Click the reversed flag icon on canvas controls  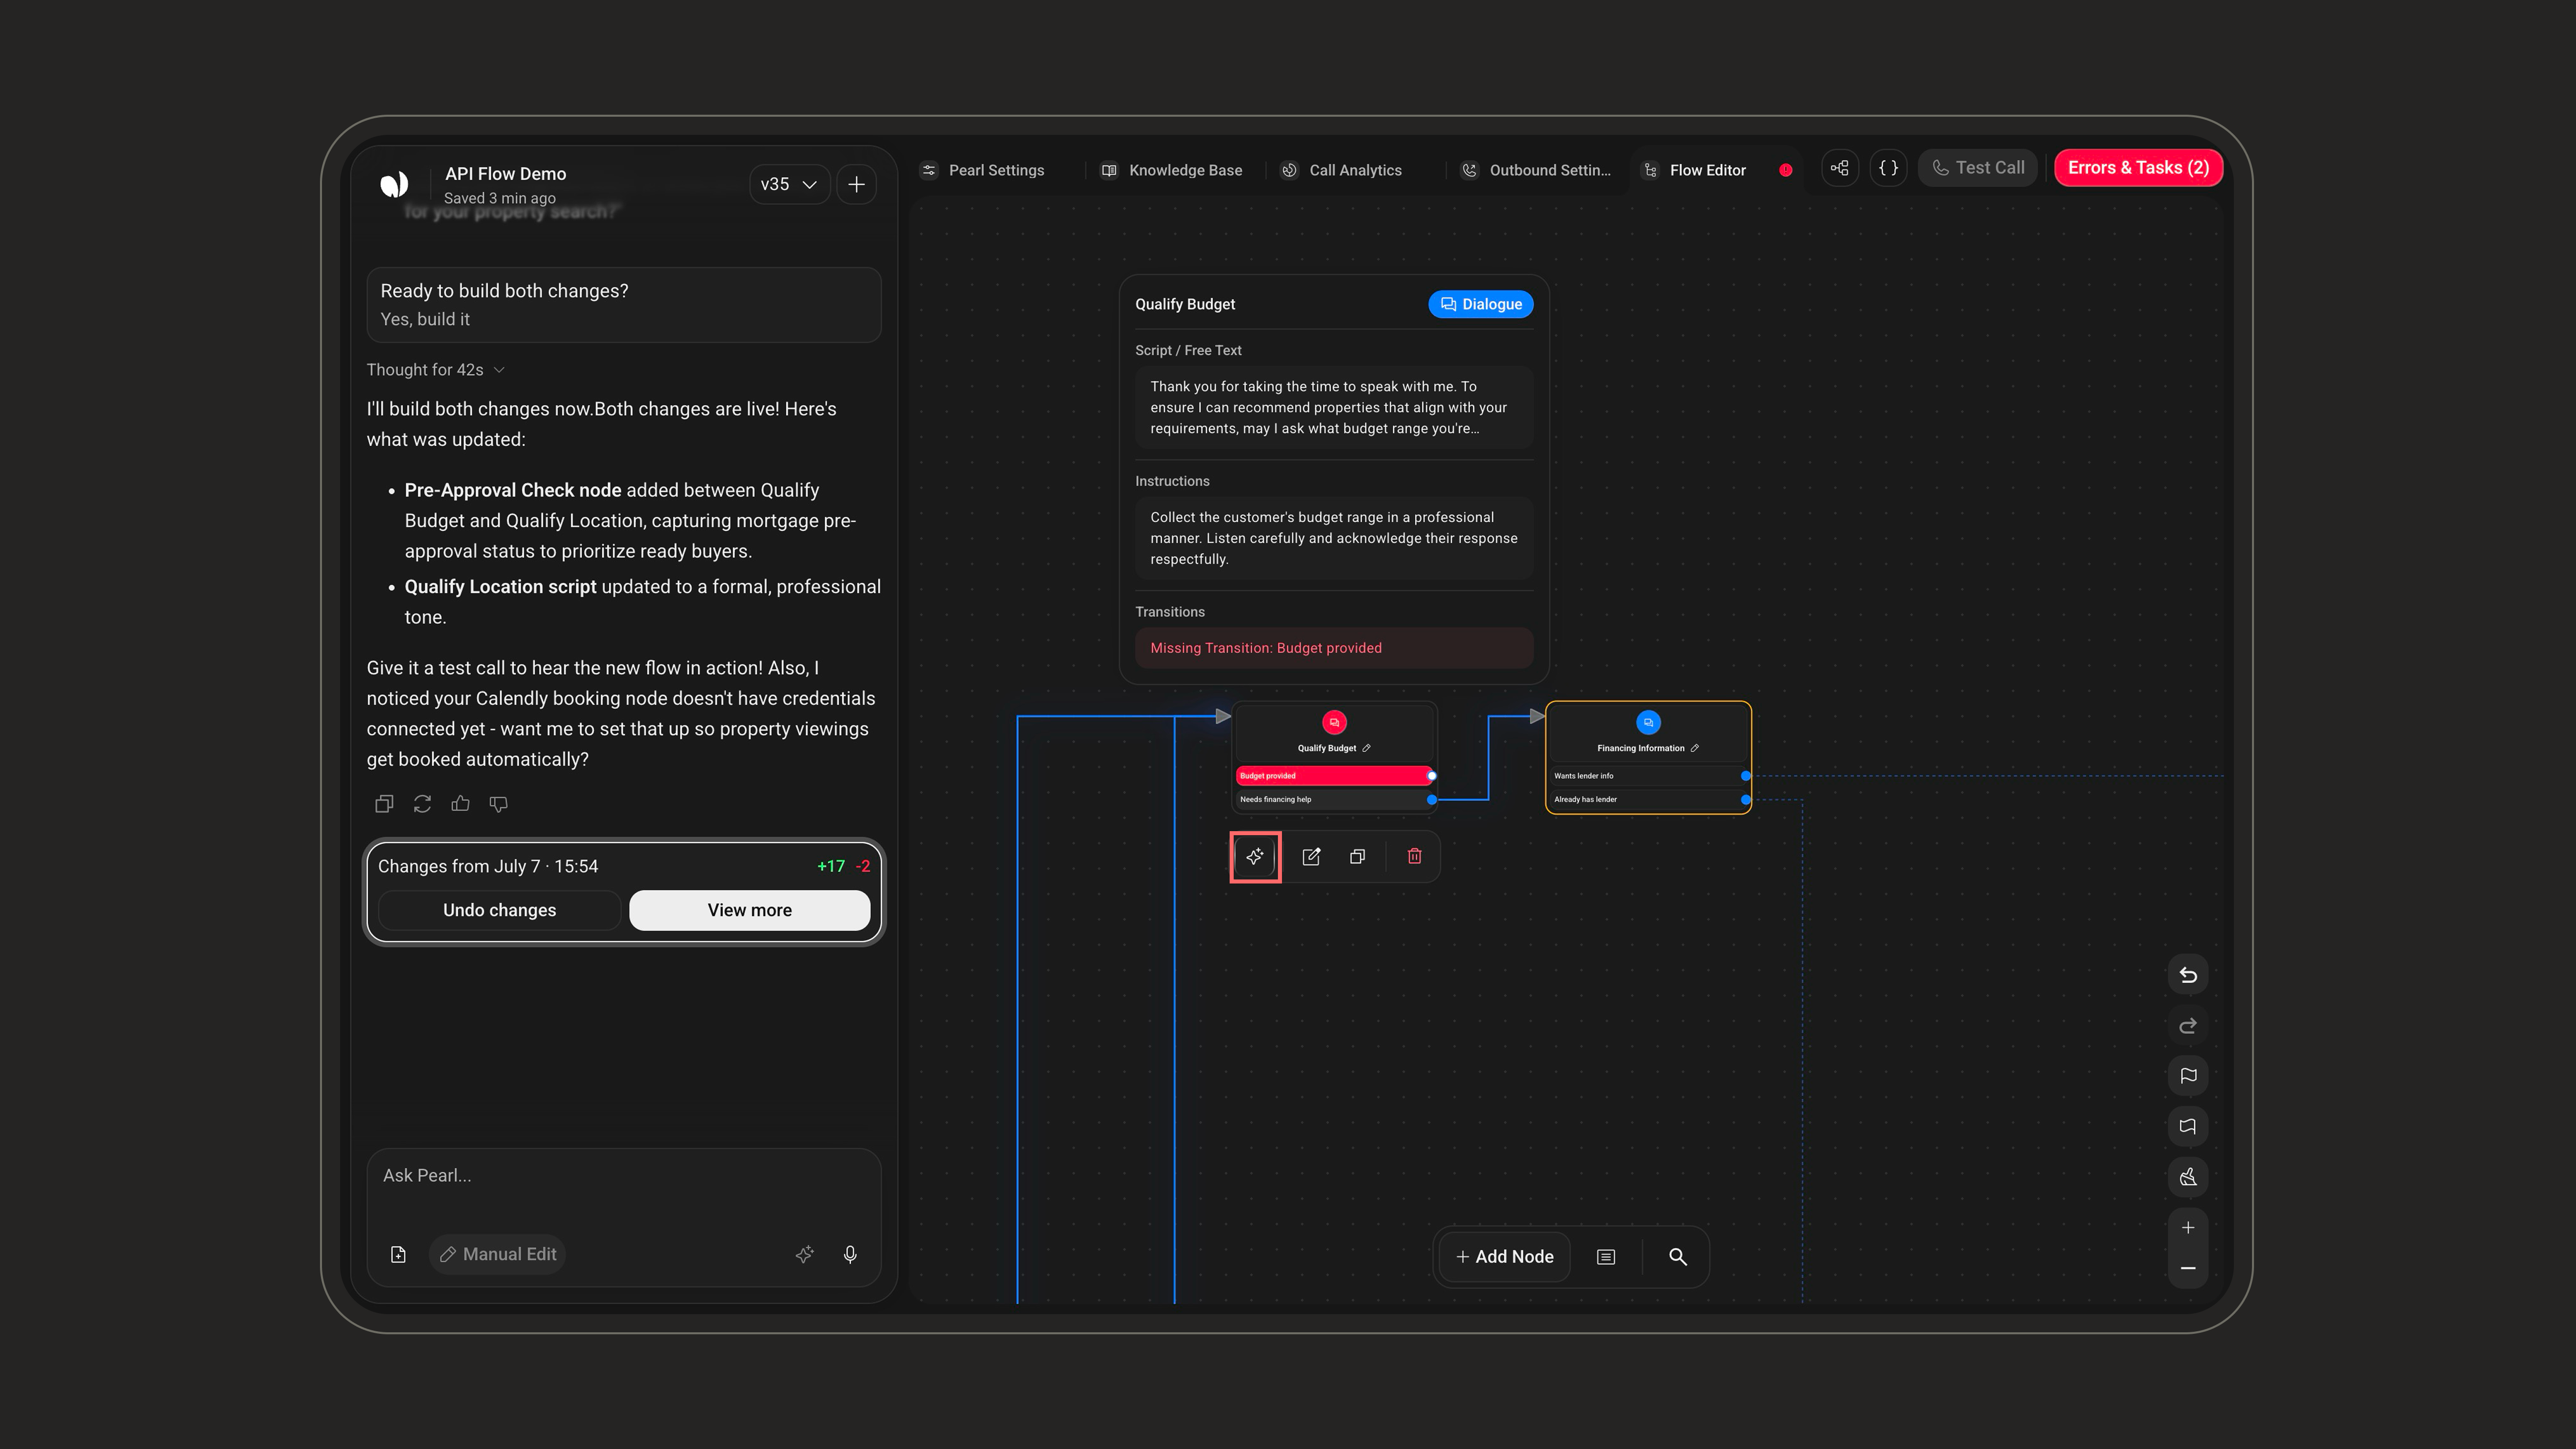point(2187,1127)
